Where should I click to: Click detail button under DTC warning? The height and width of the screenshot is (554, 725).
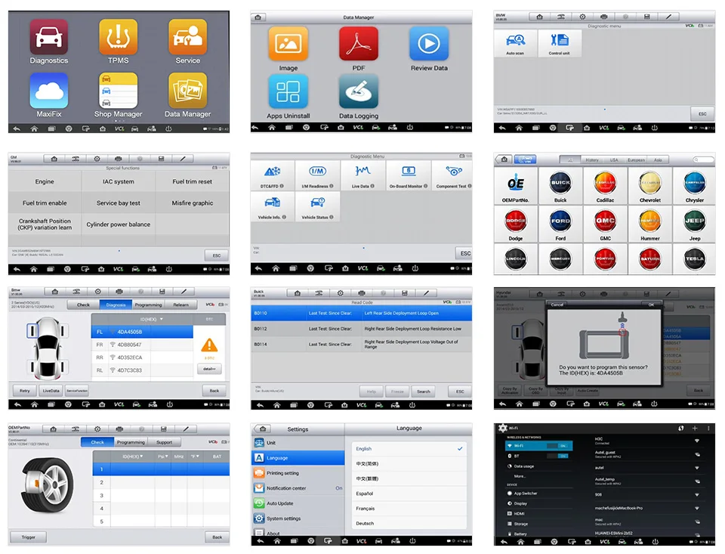pyautogui.click(x=209, y=369)
